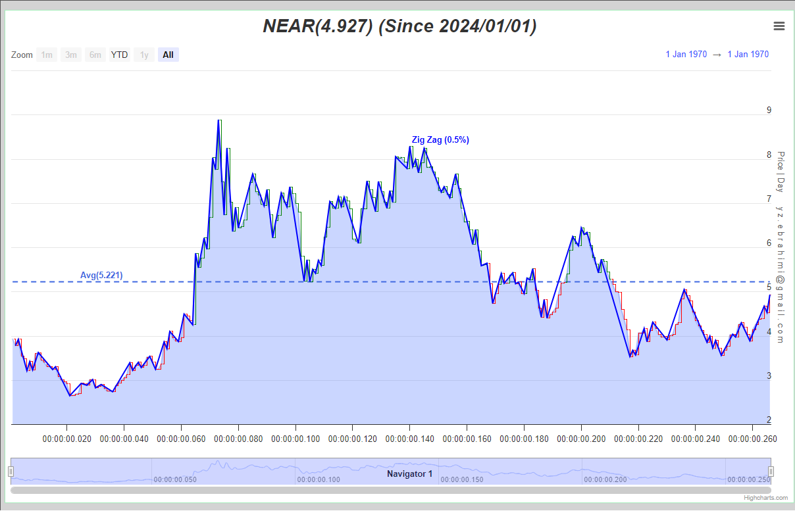Click the Zoom label text
This screenshot has height=511, width=795.
(22, 55)
